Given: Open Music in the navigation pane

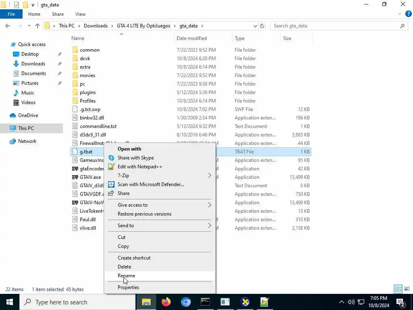Looking at the screenshot, I should click(x=28, y=93).
